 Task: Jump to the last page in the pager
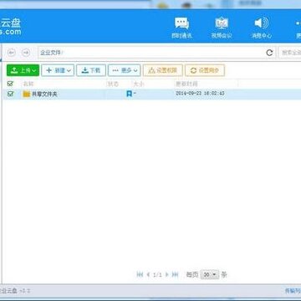[176, 274]
